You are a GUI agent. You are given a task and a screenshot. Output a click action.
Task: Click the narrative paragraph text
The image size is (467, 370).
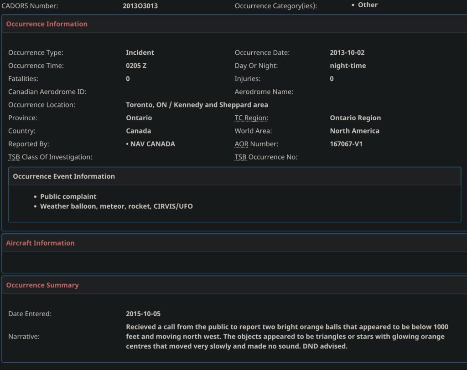287,336
